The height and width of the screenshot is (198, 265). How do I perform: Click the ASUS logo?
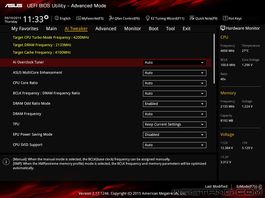tap(13, 6)
